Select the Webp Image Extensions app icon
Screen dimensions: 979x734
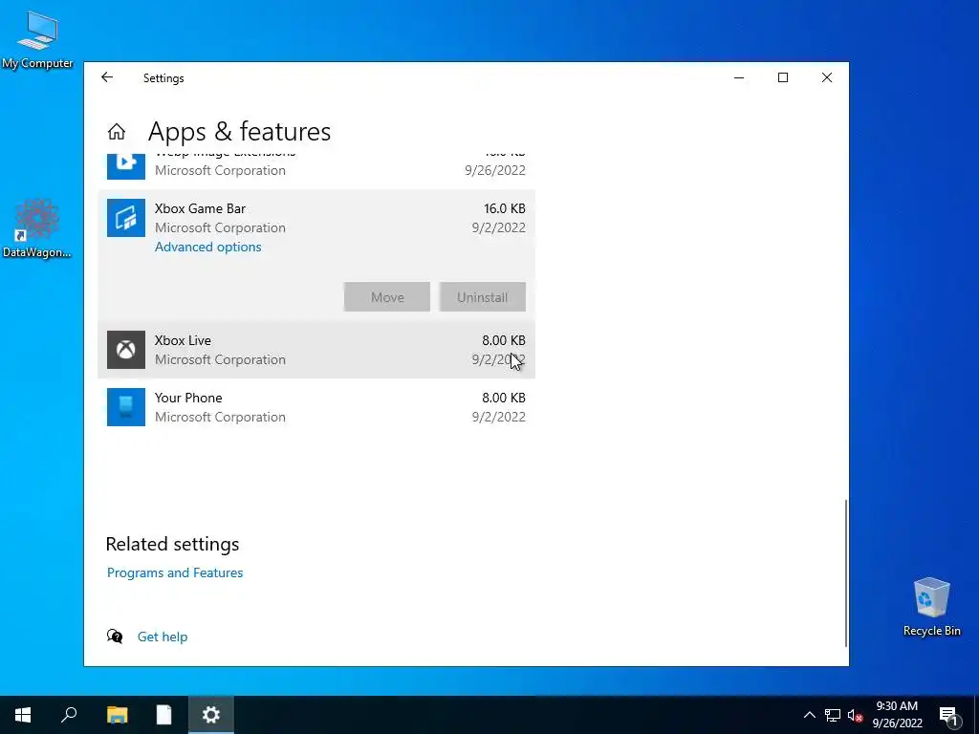click(126, 166)
